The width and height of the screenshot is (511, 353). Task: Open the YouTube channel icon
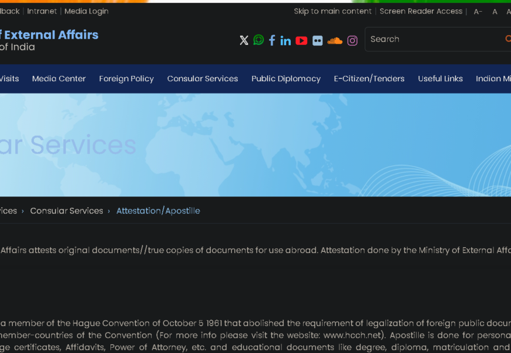pyautogui.click(x=301, y=41)
